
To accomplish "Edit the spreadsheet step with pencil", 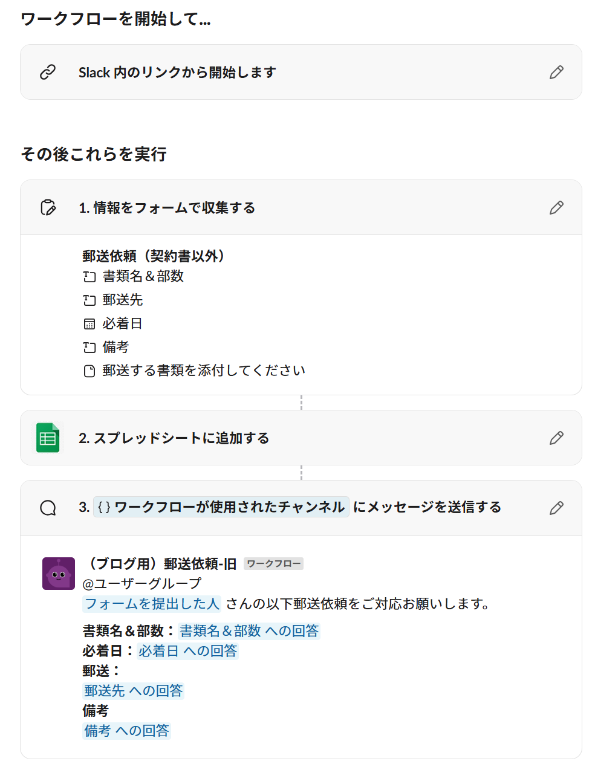I will (556, 438).
